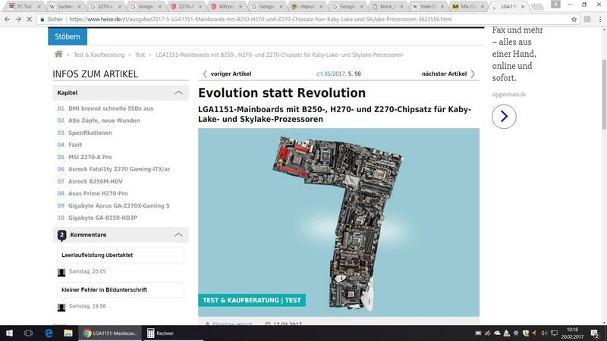The width and height of the screenshot is (607, 341).
Task: Switch to the Intel-Si Wikipedia tab
Action: [428, 7]
